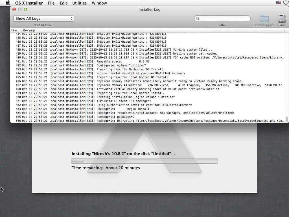Open the Edit menu
This screenshot has height=217, width=289.
63,3
